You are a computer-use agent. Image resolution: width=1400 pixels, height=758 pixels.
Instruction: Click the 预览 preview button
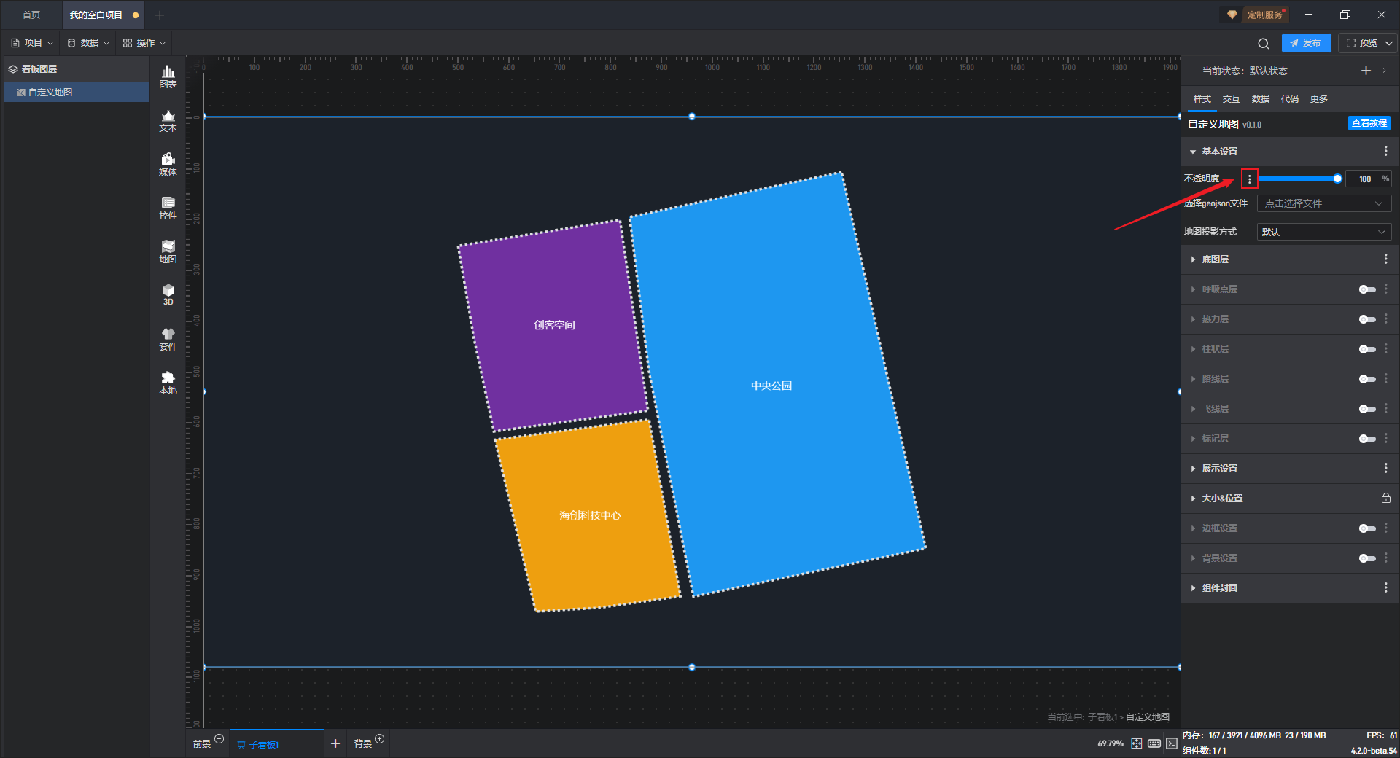click(x=1361, y=43)
